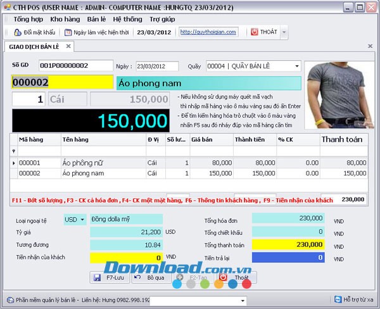Open the Quầy counter dropdown

pyautogui.click(x=297, y=66)
